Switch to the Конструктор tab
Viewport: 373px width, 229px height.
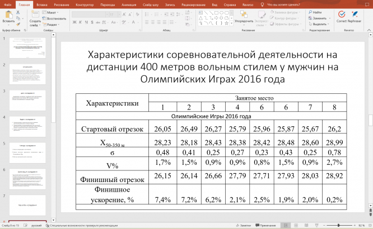tap(85, 4)
